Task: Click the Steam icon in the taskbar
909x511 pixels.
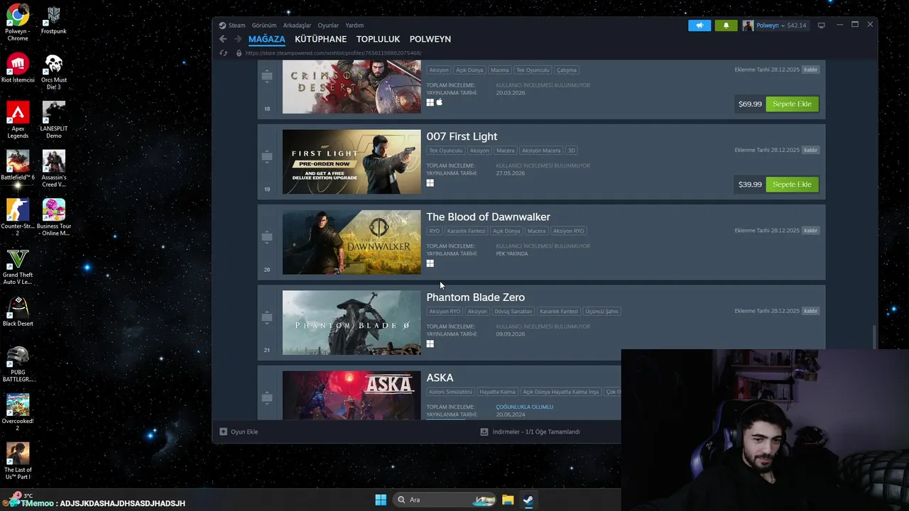Action: click(x=528, y=500)
